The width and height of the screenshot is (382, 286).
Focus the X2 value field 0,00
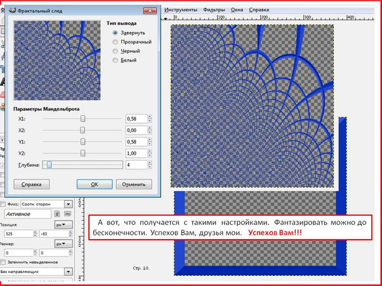pyautogui.click(x=136, y=130)
